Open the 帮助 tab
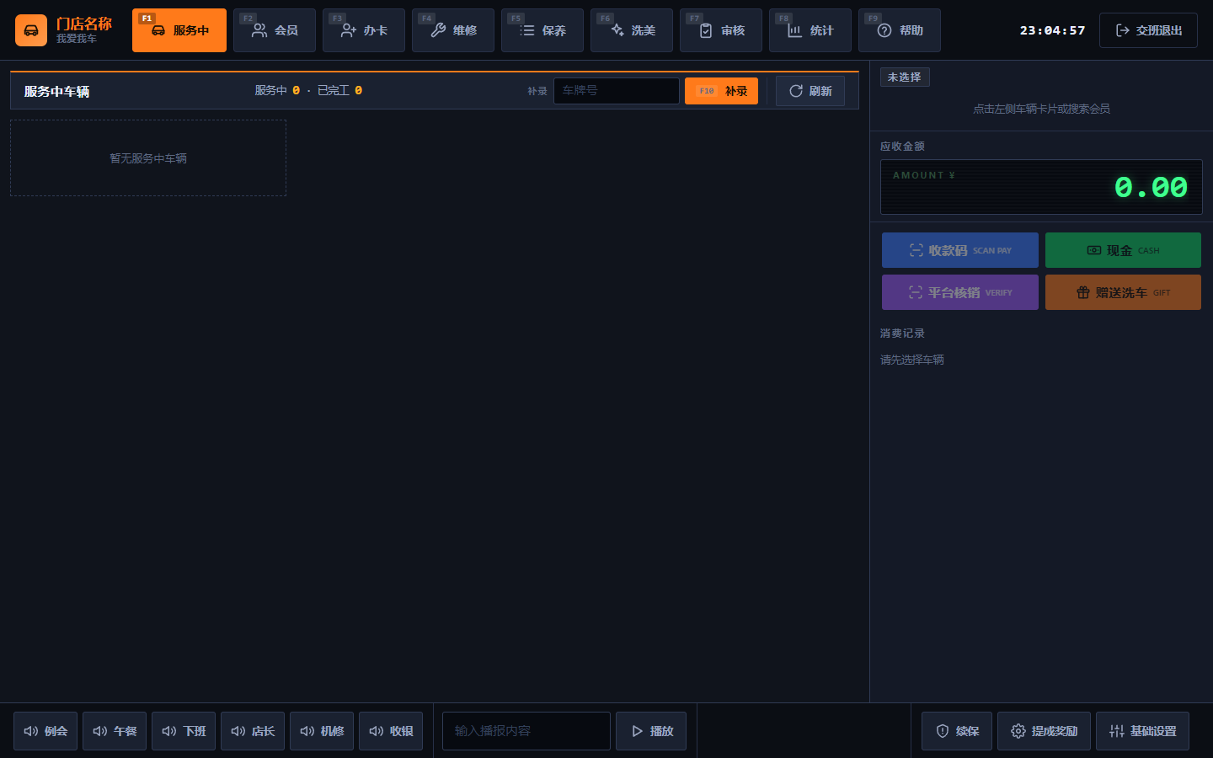This screenshot has height=758, width=1213. (x=900, y=30)
